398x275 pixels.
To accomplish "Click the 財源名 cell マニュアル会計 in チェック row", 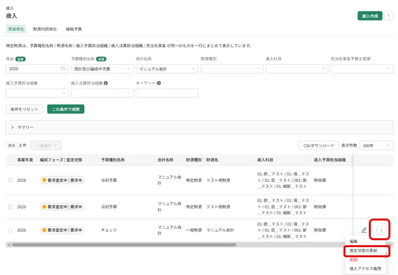I will click(220, 230).
